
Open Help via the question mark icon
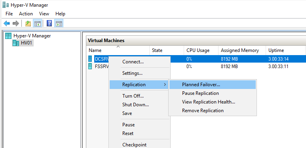[x=49, y=24]
